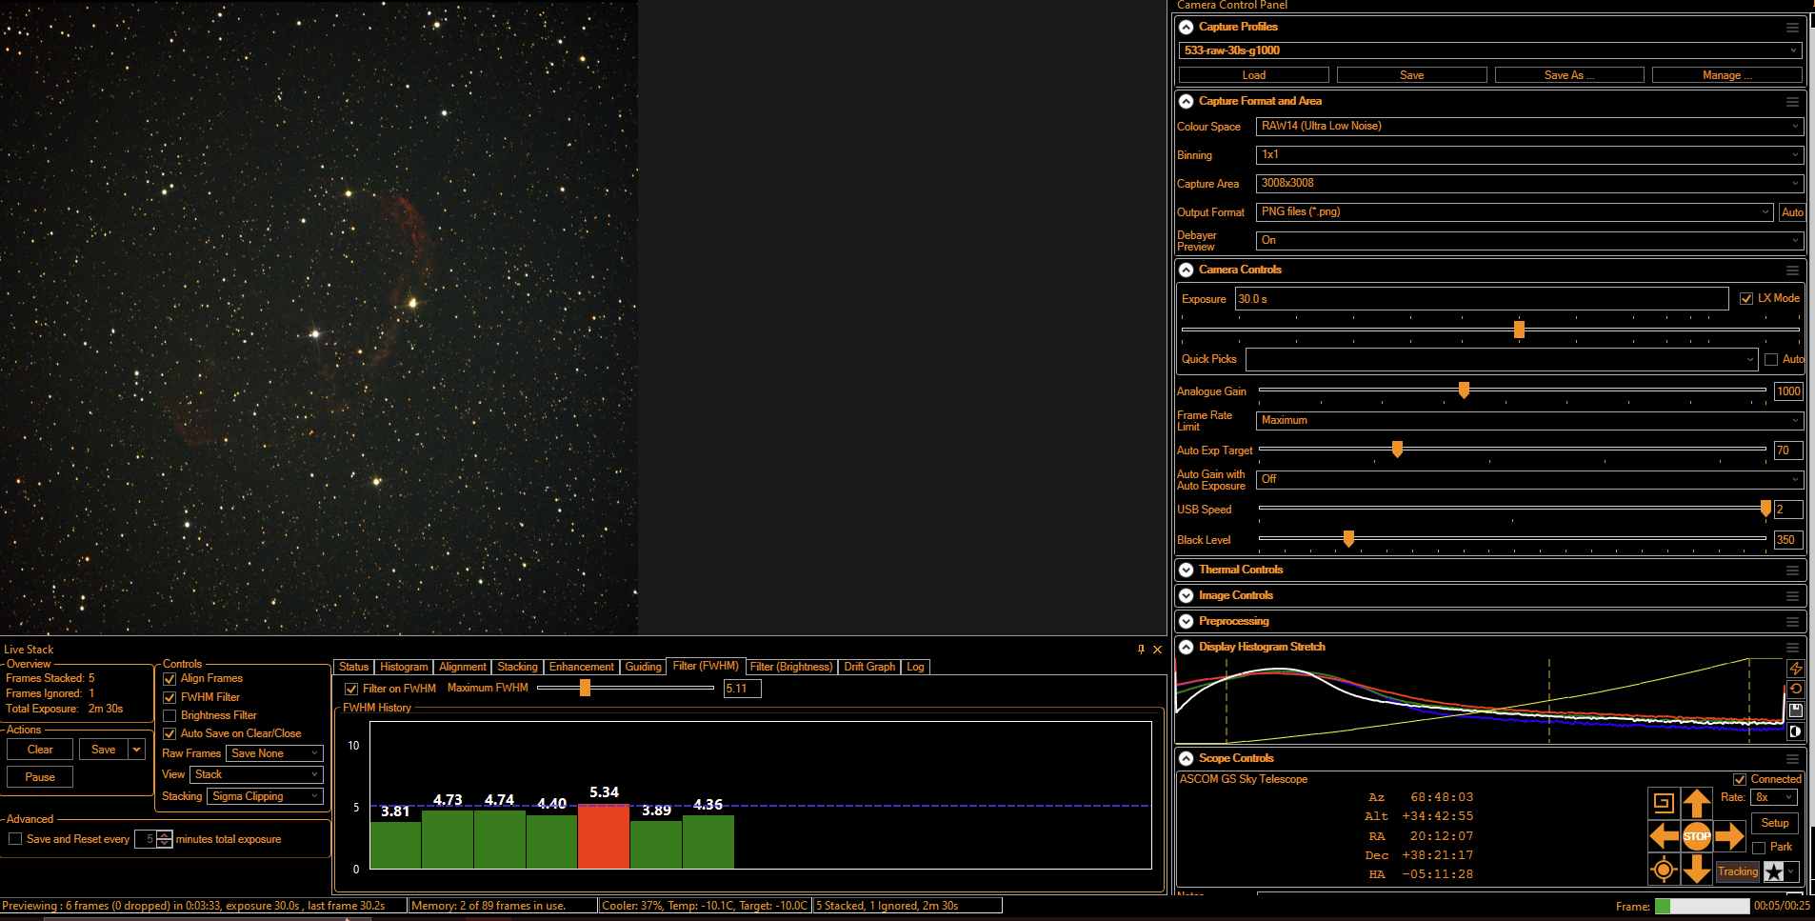
Task: Collapse the Display Histogram Stretch section
Action: 1187,647
